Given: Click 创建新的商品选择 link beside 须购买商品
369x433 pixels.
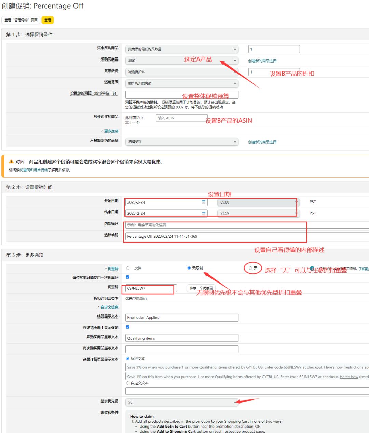Looking at the screenshot, I should 262,61.
